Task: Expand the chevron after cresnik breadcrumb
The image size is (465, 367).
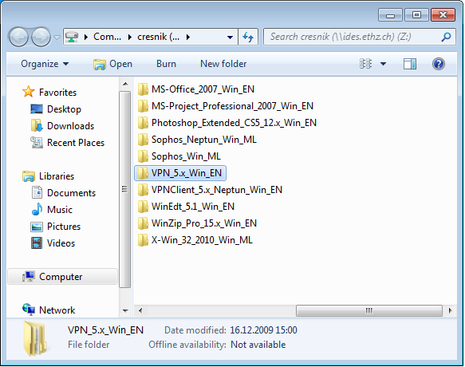Action: [x=187, y=37]
